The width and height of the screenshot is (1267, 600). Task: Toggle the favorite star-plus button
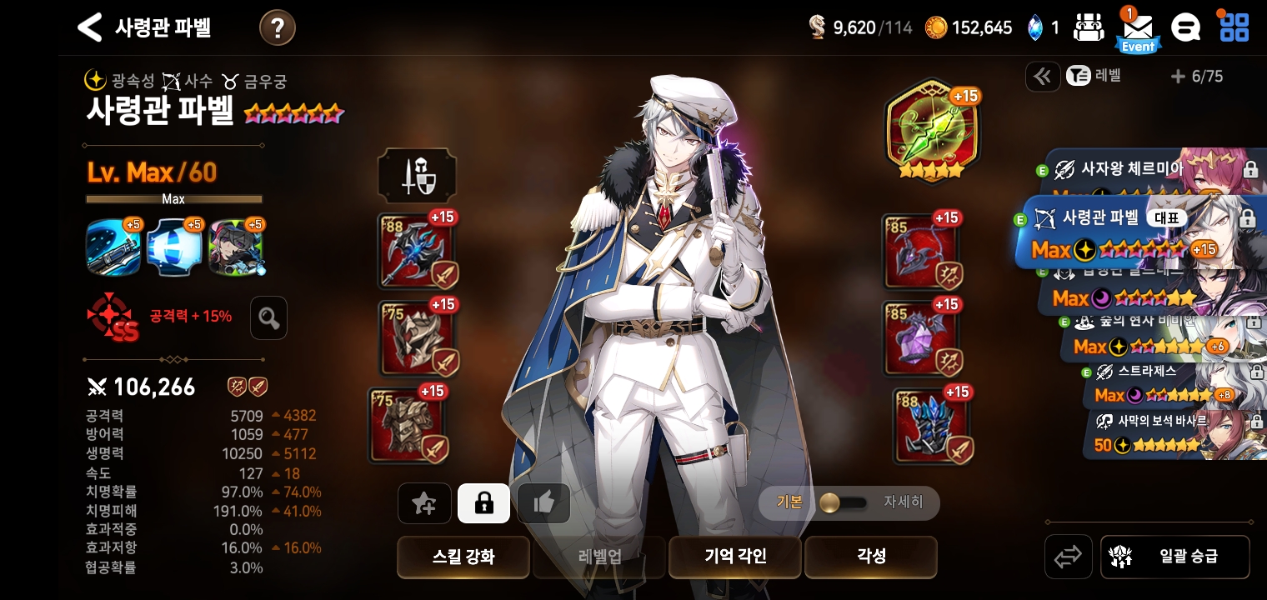(x=424, y=503)
